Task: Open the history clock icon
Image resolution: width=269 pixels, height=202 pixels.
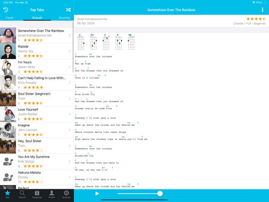Action: click(6, 10)
